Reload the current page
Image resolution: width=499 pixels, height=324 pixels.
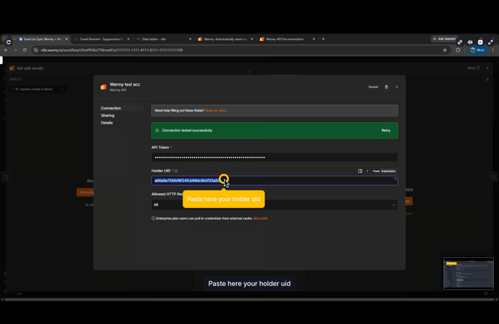(25, 50)
